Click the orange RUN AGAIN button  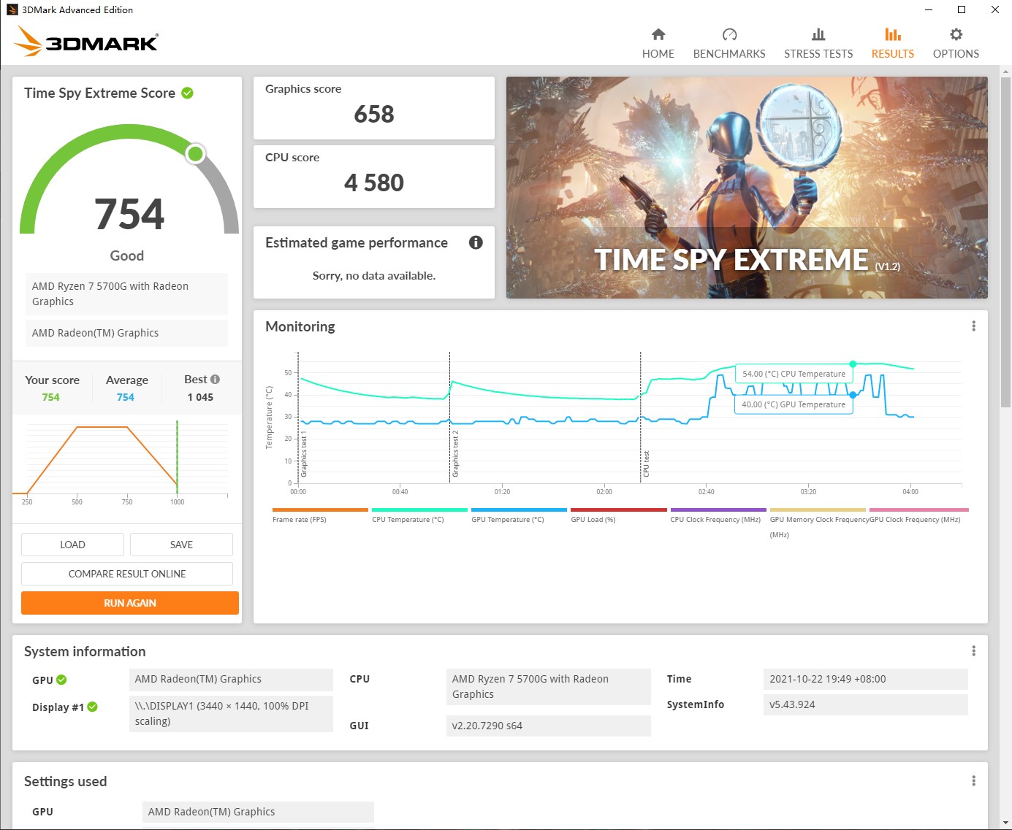click(x=130, y=603)
